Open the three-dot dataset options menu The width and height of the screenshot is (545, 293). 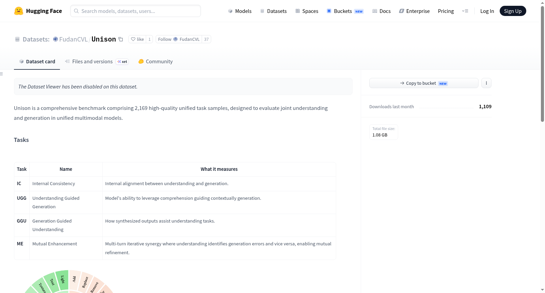486,83
